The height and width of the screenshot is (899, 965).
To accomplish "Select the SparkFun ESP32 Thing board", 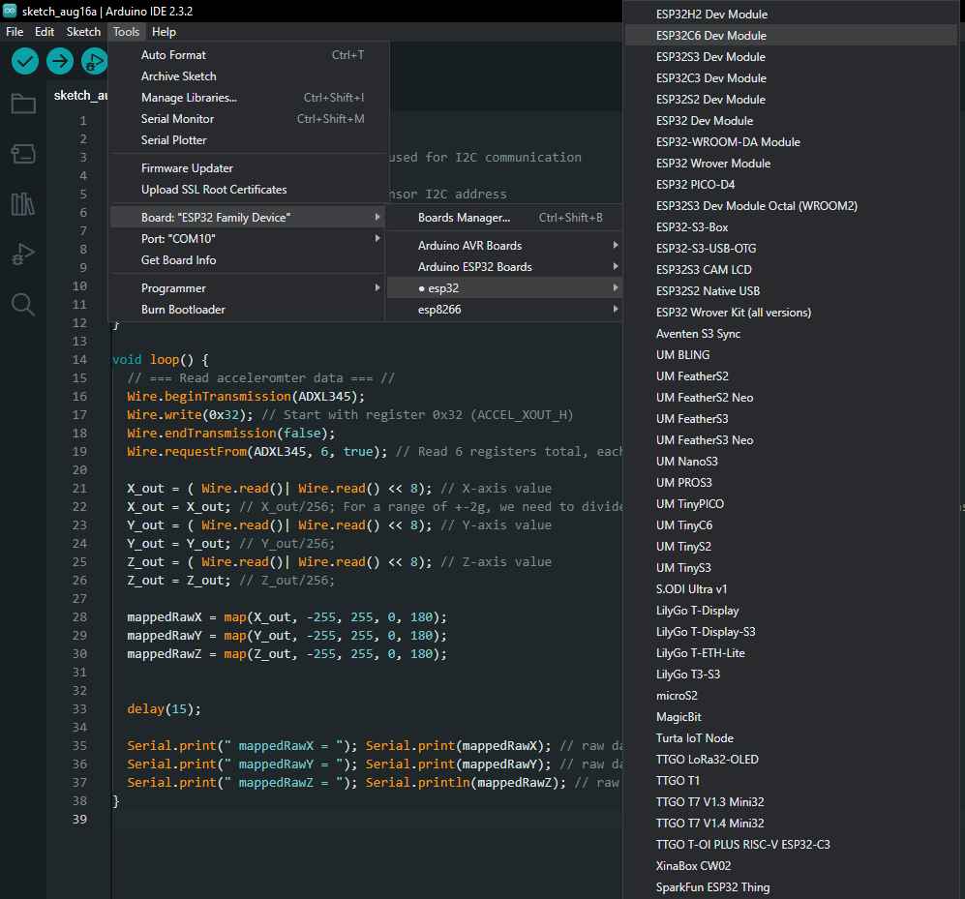I will tap(712, 887).
